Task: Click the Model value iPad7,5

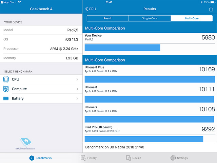Action: 72,30
